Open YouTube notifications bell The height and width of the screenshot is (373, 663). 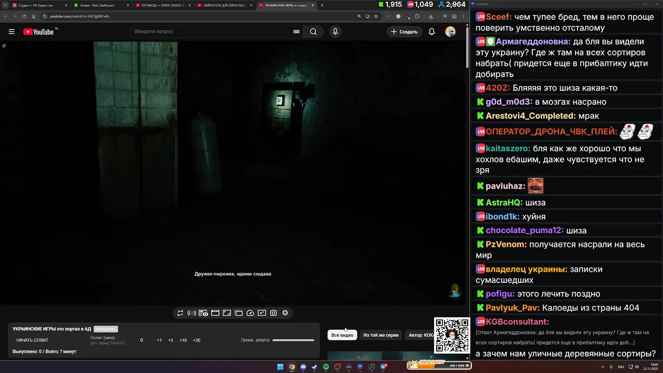[431, 32]
